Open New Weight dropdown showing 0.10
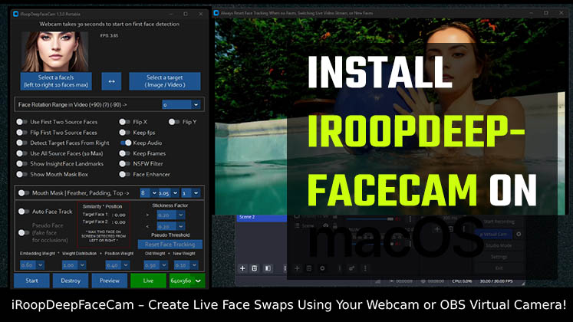Screen dimensions: 573x322 click(186, 265)
